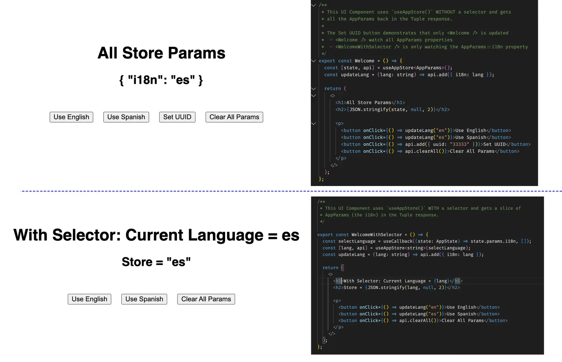Click the 'JSON.stringify(lang, null, 2)' code line
This screenshot has width=562, height=362.
point(397,287)
